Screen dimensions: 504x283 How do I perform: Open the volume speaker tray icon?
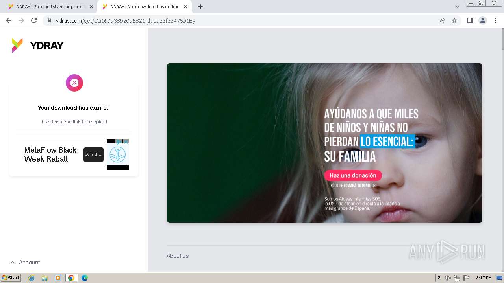[x=448, y=278]
